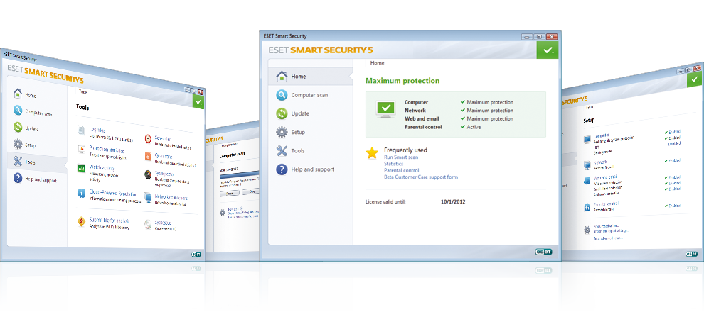Click the Maximum protection heading
The height and width of the screenshot is (312, 704).
point(402,81)
